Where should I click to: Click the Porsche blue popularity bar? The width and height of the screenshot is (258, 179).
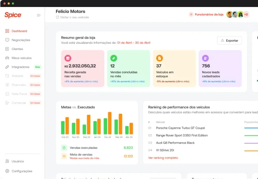(251, 128)
